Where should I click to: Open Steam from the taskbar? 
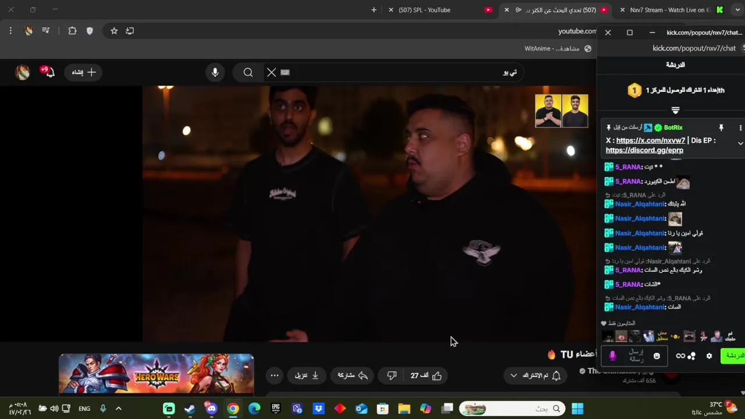(190, 409)
